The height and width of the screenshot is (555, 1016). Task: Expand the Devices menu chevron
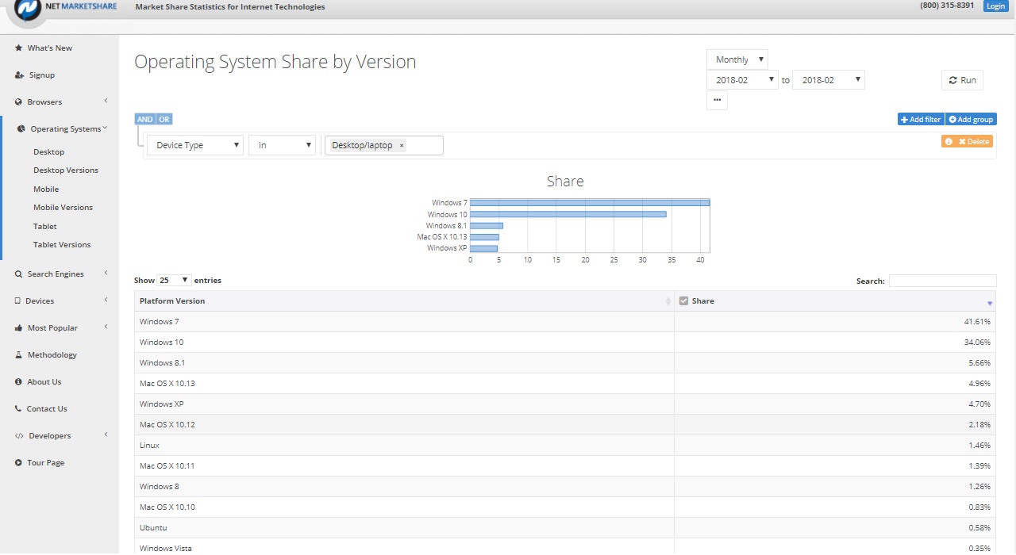coord(106,300)
